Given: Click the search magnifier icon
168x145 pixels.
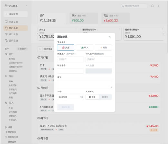Looking at the screenshot, I should click(123, 6).
